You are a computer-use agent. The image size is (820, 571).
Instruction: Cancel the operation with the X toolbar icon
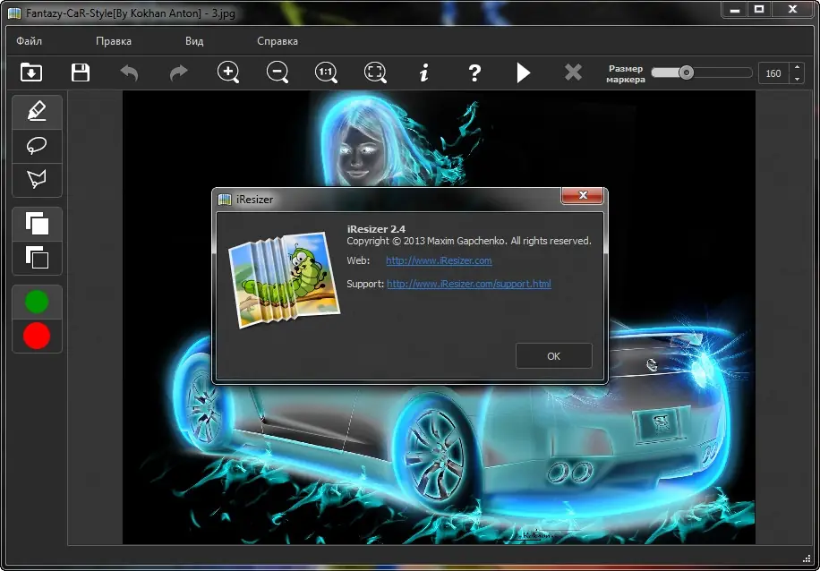coord(573,72)
